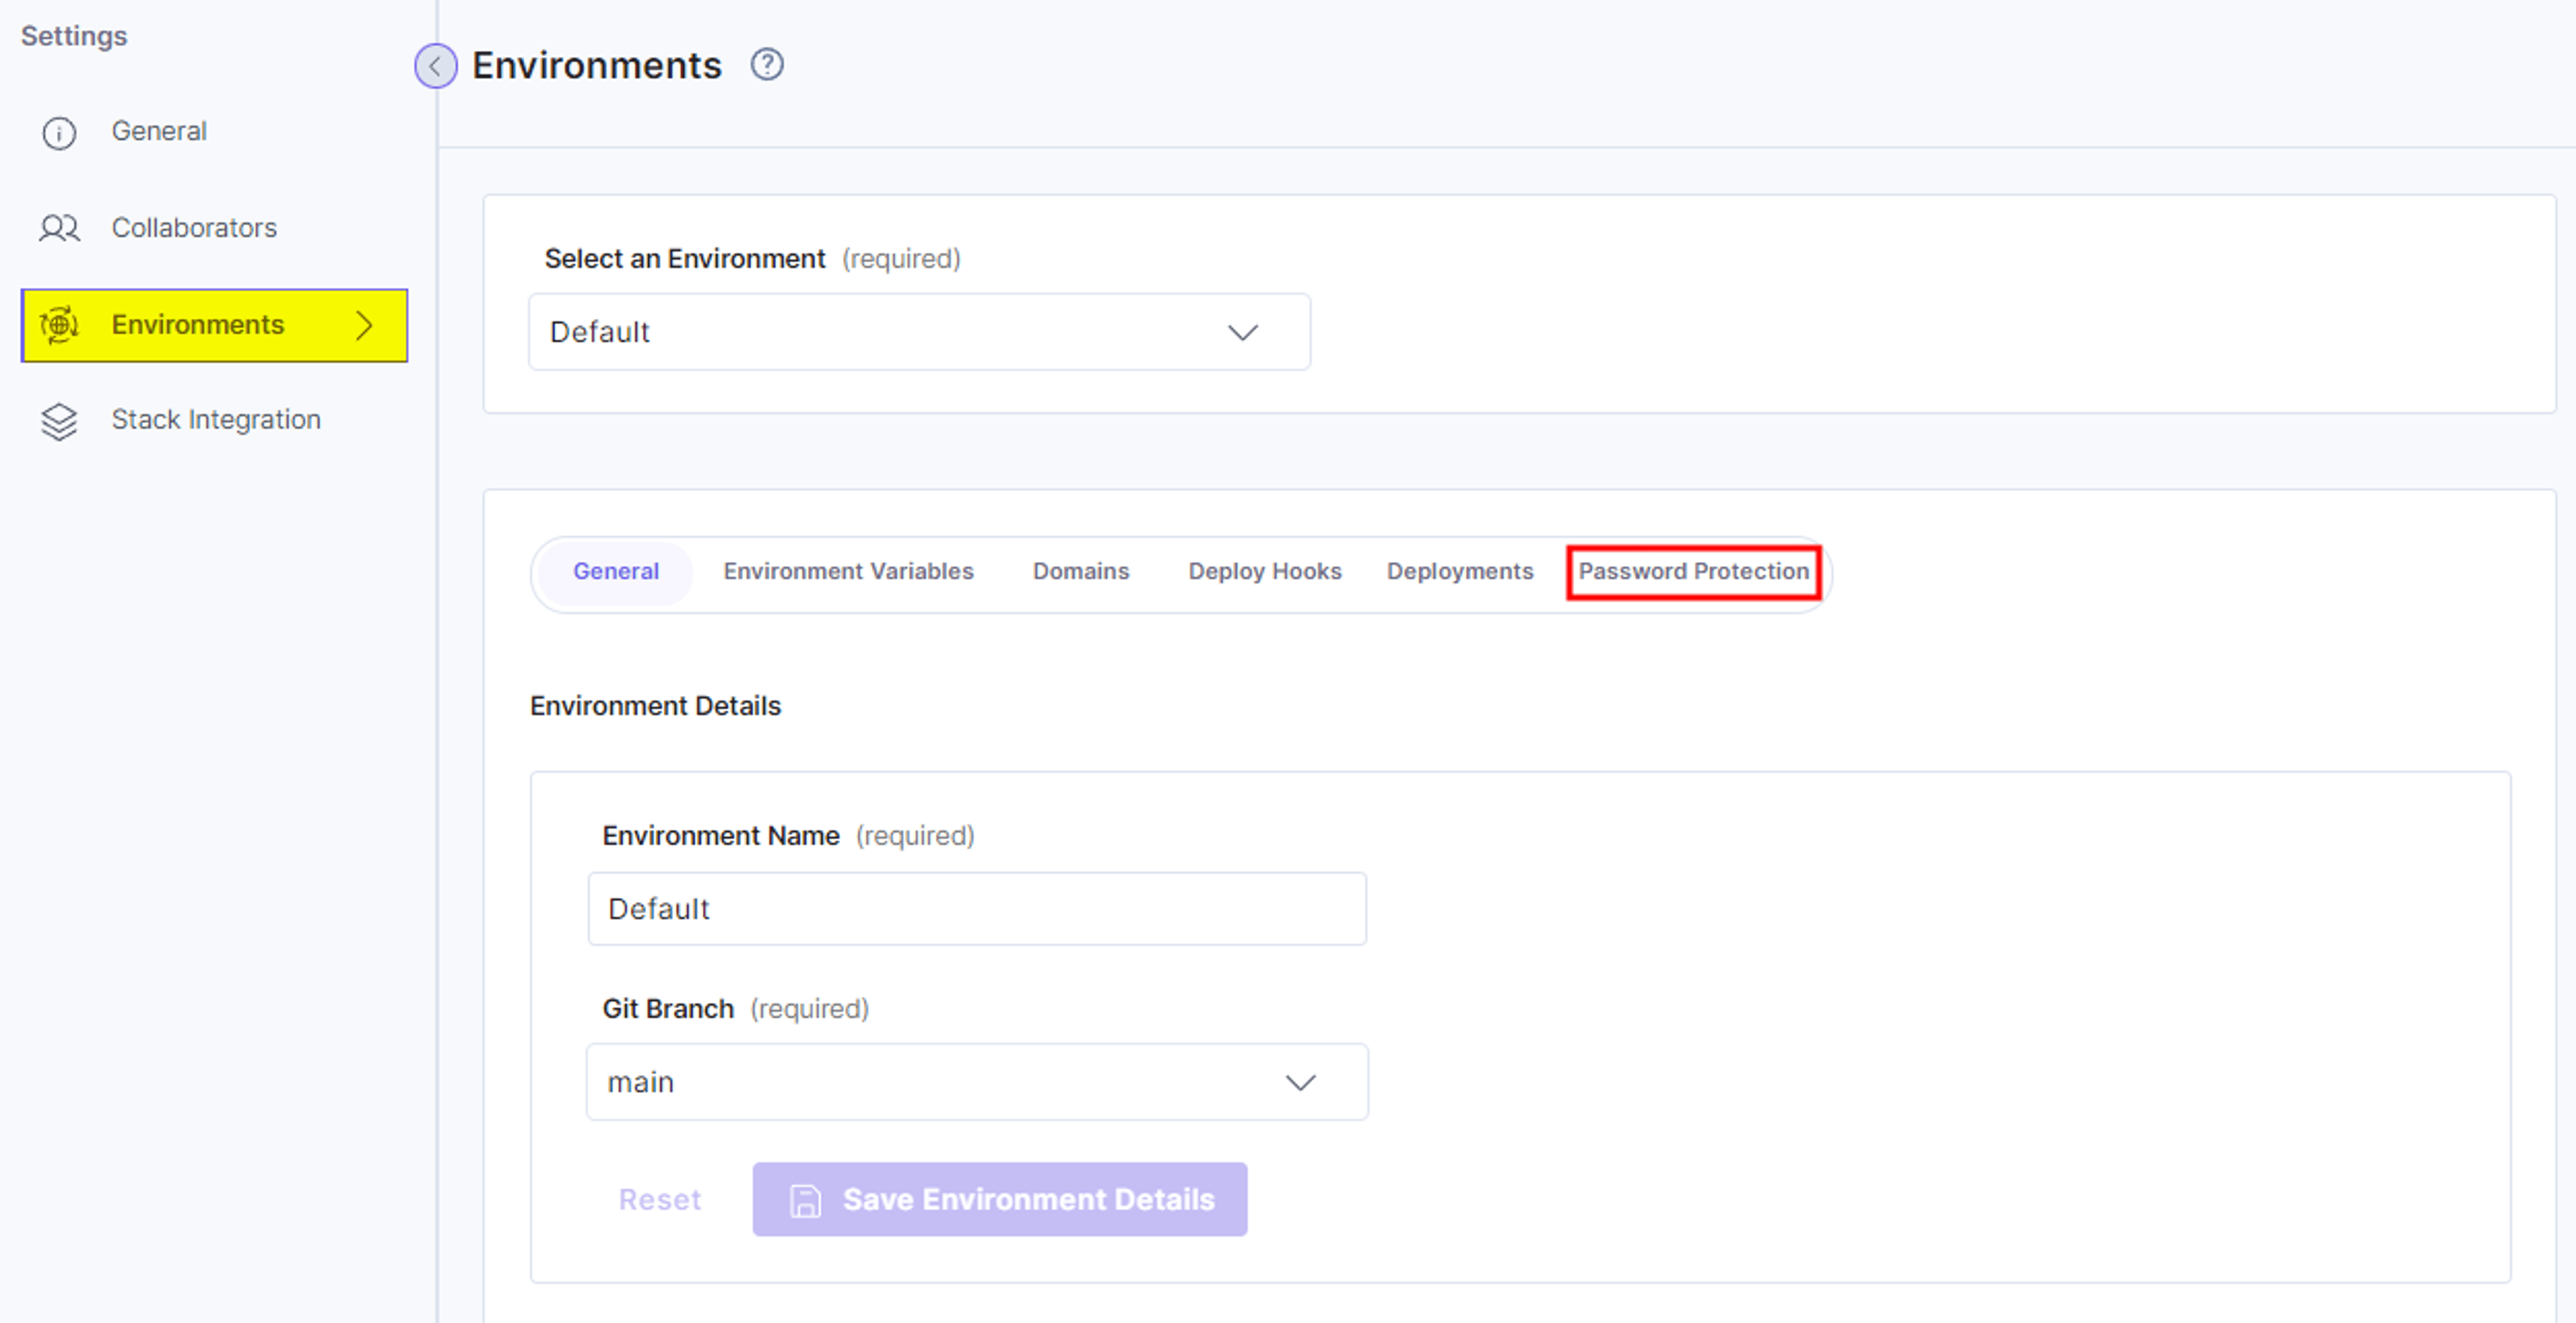The image size is (2576, 1323).
Task: Click the General info icon in the sidebar
Action: click(x=59, y=133)
